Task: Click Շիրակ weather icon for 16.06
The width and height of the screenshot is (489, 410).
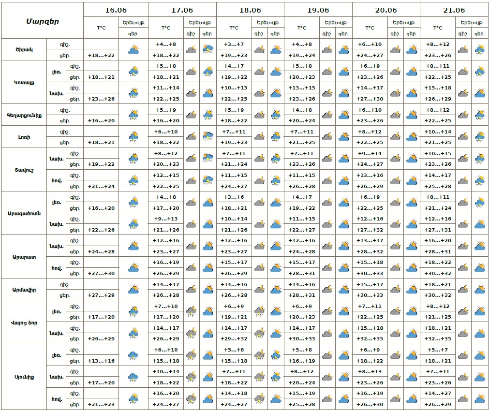Action: point(133,50)
